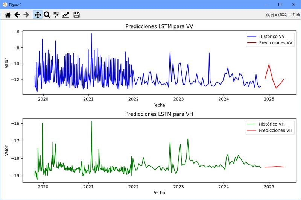Go forward to next view arrow
The width and height of the screenshot is (301, 200).
(x=26, y=15)
